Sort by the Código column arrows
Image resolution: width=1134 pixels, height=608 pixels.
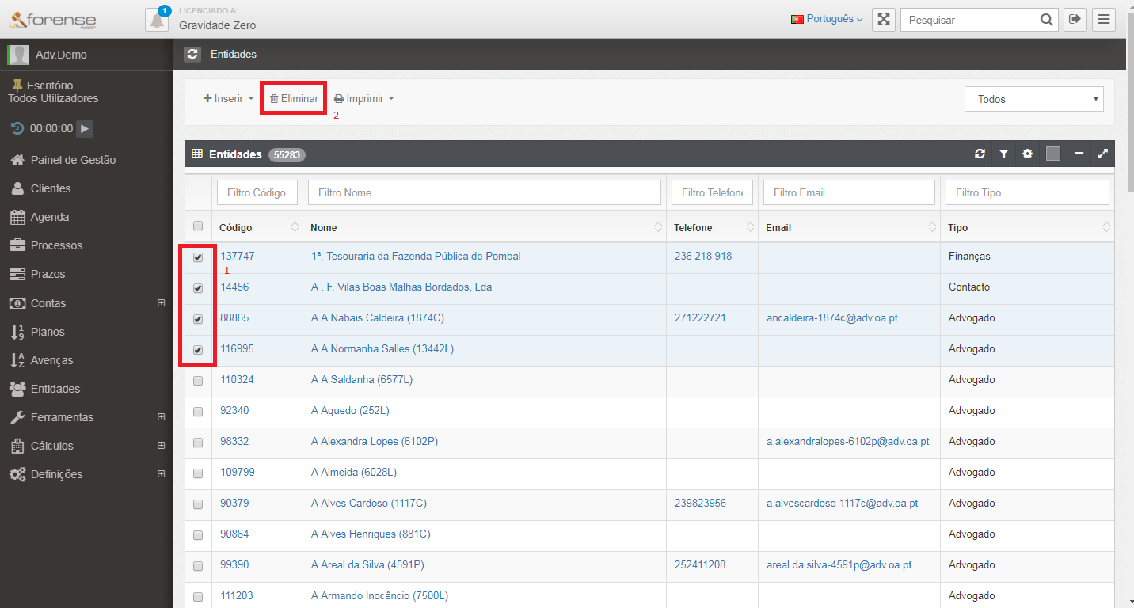(295, 227)
